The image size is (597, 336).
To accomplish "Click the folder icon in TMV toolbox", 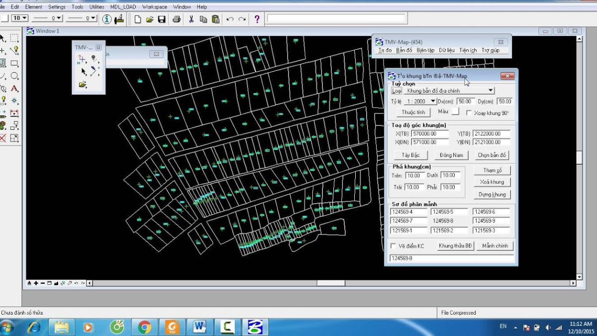I will pyautogui.click(x=83, y=85).
